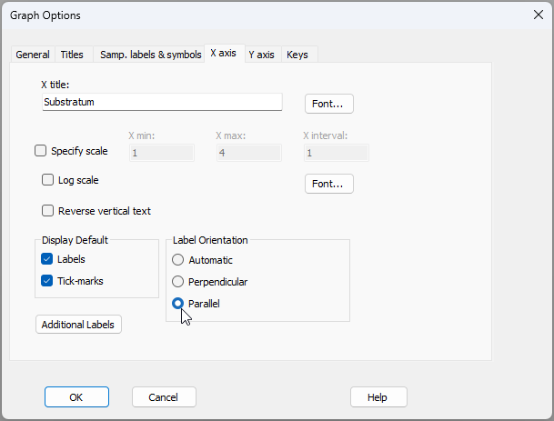The image size is (554, 421).
Task: Click the Help button
Action: coord(378,397)
